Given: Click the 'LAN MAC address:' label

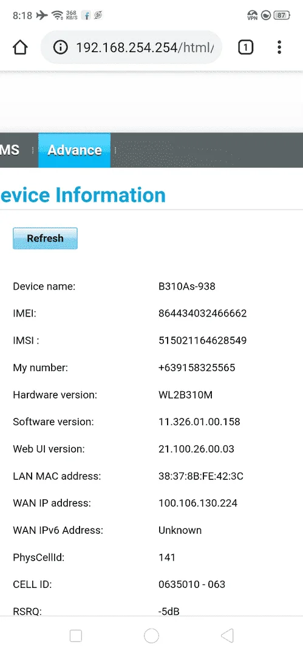Looking at the screenshot, I should [57, 476].
